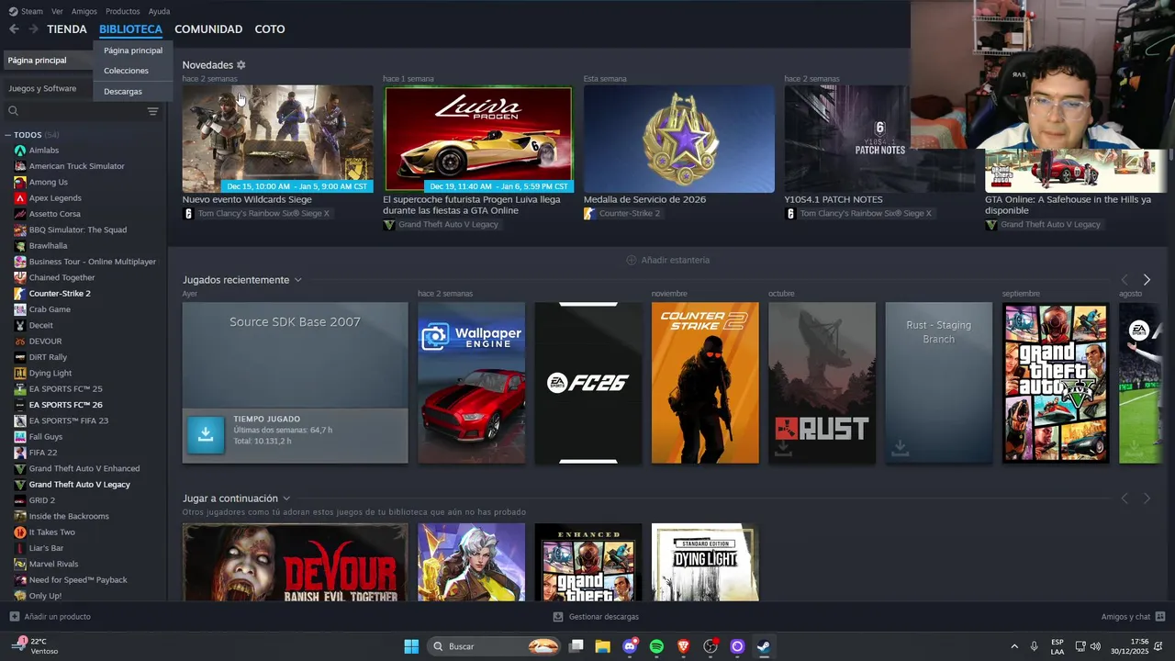Switch to the TIENDA tab
The height and width of the screenshot is (661, 1175).
[67, 29]
